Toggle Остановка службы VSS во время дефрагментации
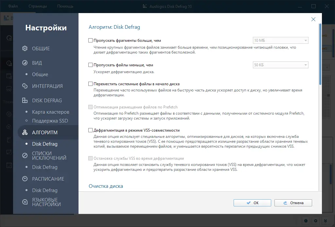 coord(90,158)
